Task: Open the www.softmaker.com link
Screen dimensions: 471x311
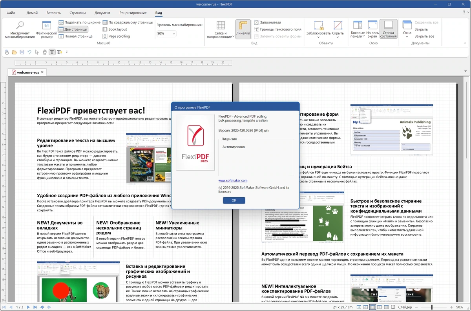Action: pyautogui.click(x=233, y=180)
